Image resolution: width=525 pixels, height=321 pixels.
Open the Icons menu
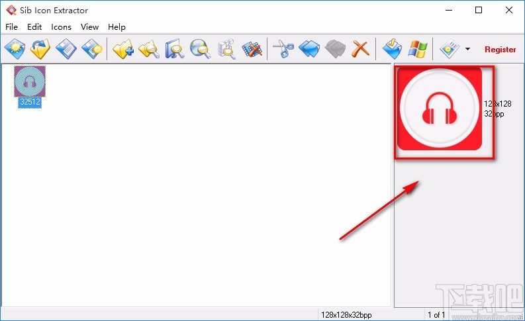point(61,26)
